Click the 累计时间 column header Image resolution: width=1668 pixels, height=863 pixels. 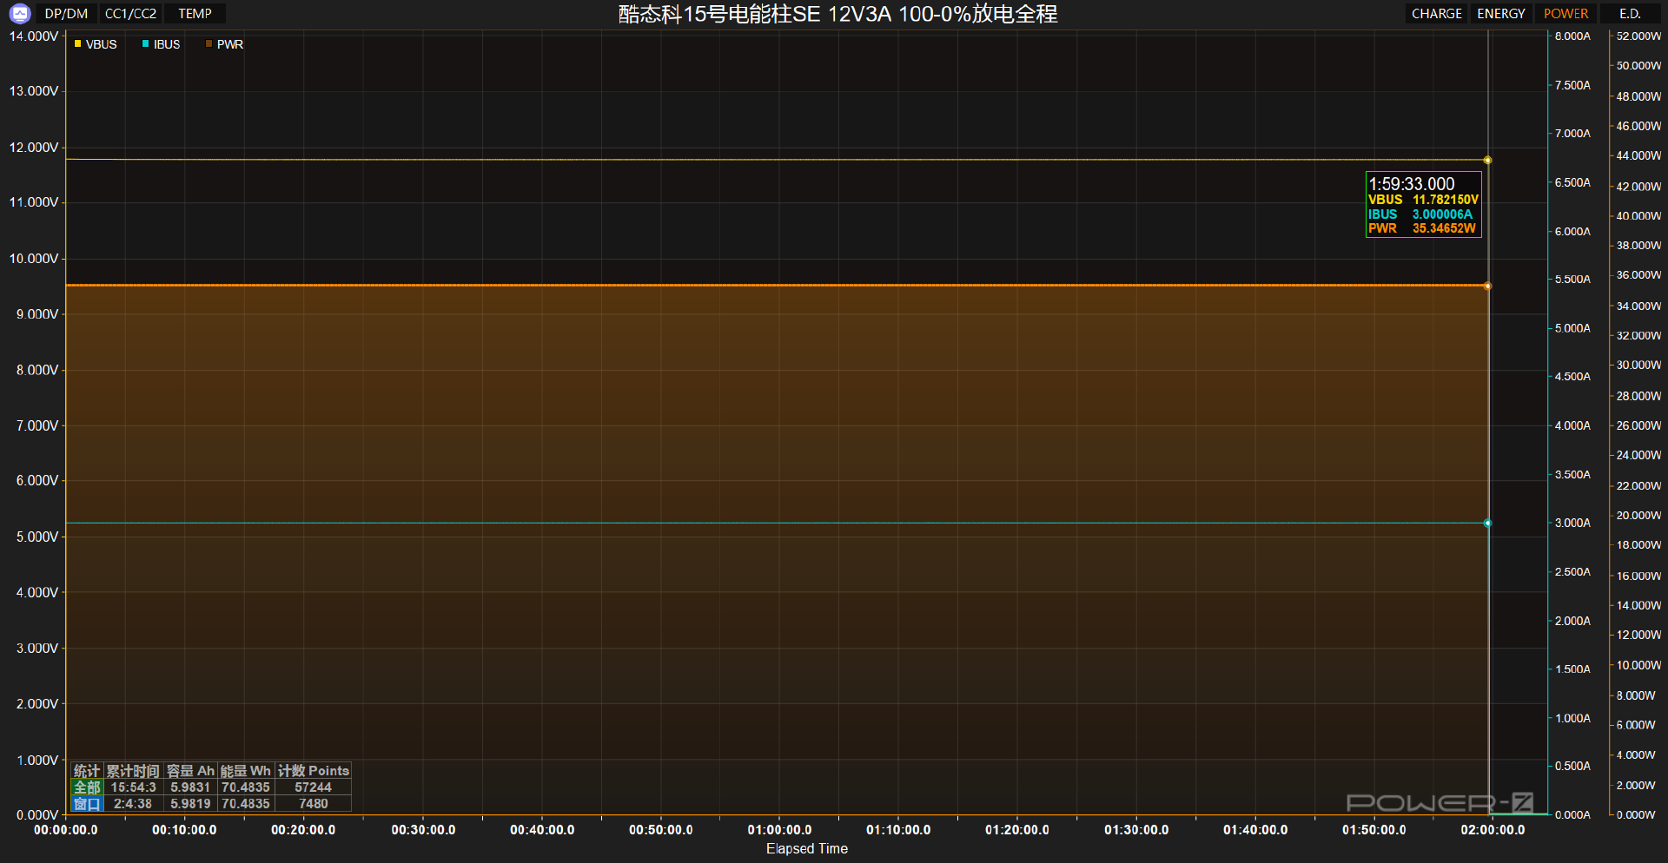[133, 771]
